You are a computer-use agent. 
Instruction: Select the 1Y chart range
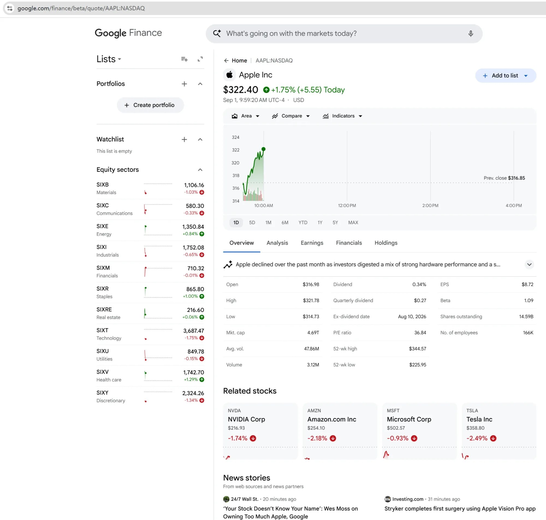pos(320,223)
